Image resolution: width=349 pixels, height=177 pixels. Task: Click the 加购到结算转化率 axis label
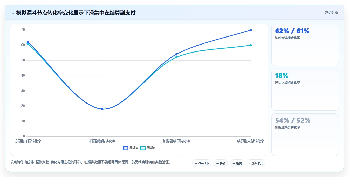coord(176,141)
